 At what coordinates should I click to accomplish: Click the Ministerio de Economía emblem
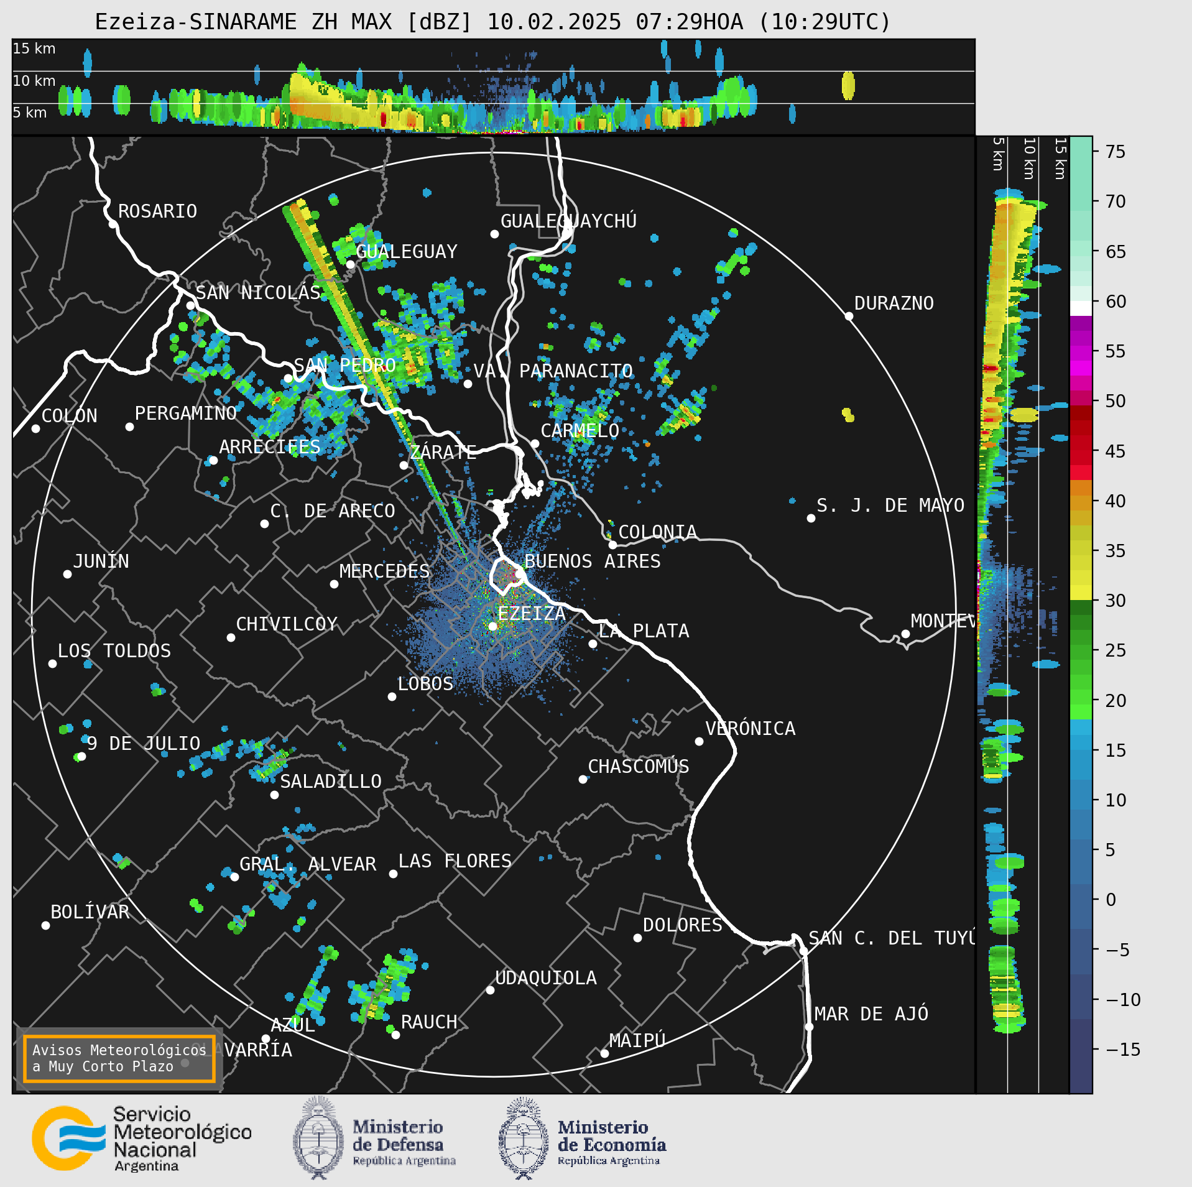pos(524,1139)
